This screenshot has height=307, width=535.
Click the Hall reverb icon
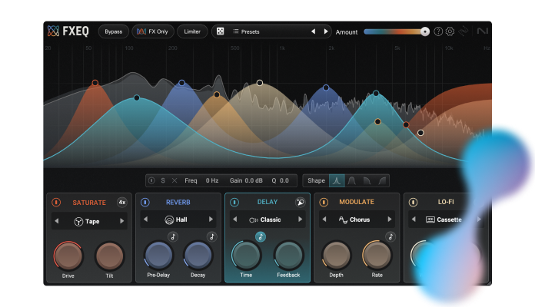click(169, 220)
